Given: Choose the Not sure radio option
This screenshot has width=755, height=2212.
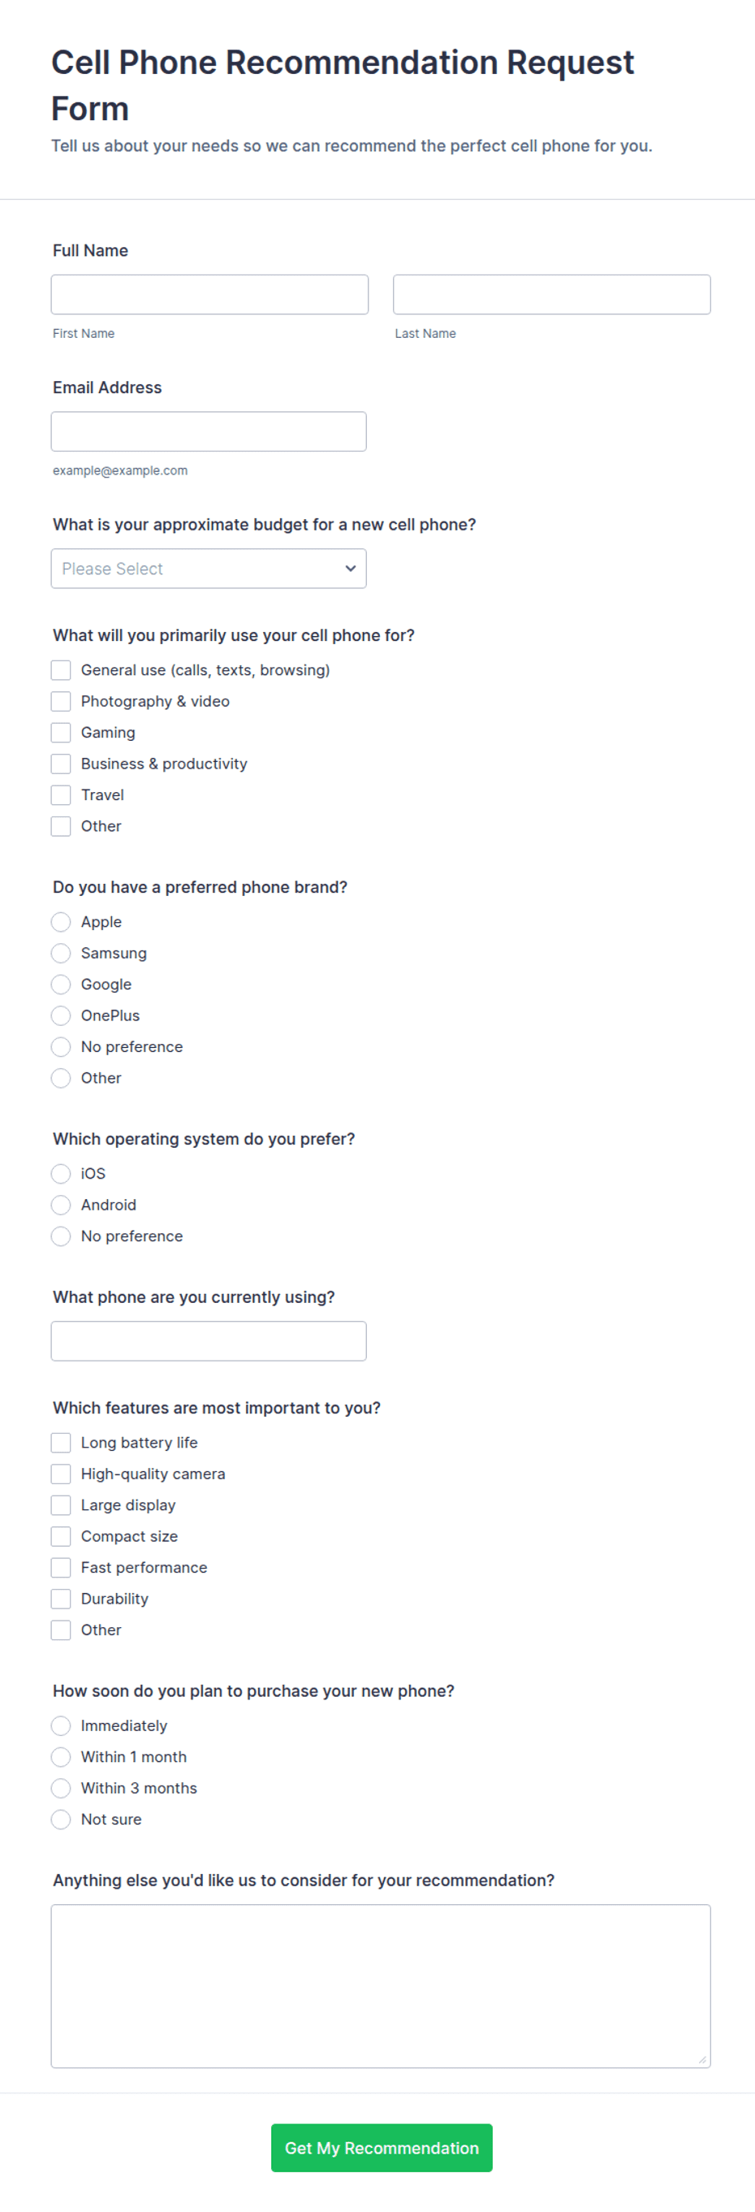Looking at the screenshot, I should [61, 1819].
